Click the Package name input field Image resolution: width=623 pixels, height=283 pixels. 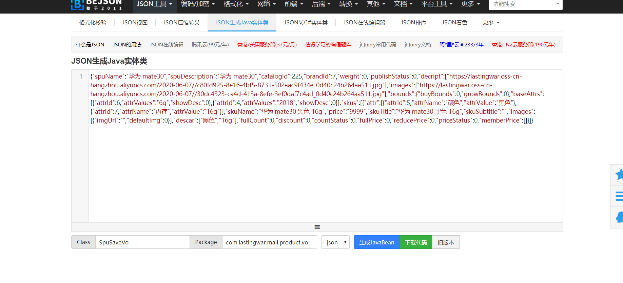point(270,242)
